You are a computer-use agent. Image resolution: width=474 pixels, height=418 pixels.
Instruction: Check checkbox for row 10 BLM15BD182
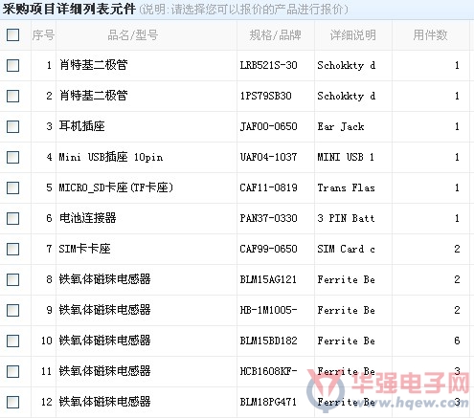coord(12,341)
